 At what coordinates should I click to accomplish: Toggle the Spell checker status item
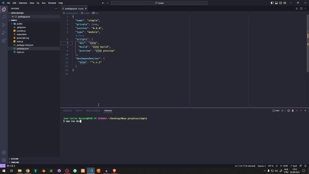tap(294, 166)
